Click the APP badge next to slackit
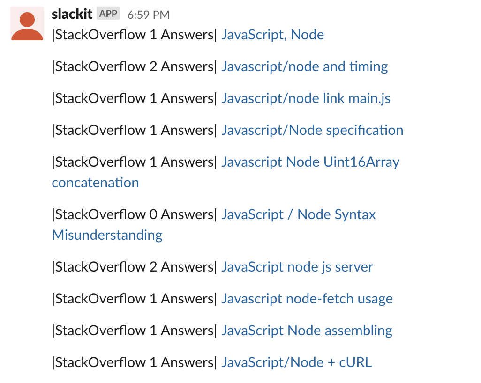This screenshot has height=383, width=481. coord(108,14)
